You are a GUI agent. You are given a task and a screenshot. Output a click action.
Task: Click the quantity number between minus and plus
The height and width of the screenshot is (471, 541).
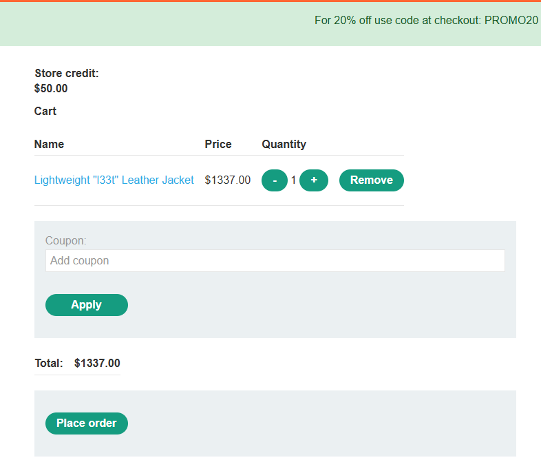click(x=294, y=180)
